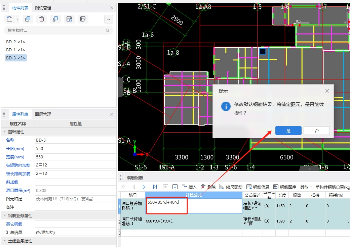
Task: Collapse the left panel using canvas arrow handle
Action: click(x=121, y=87)
